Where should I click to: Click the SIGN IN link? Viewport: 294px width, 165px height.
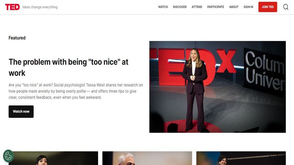(x=248, y=7)
